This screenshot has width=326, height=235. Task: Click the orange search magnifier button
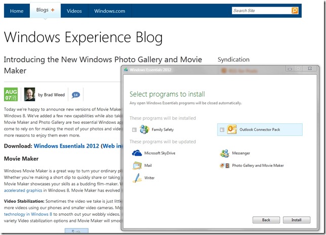tap(295, 11)
